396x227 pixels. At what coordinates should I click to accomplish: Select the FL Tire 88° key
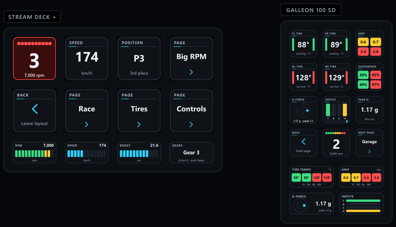pos(303,44)
